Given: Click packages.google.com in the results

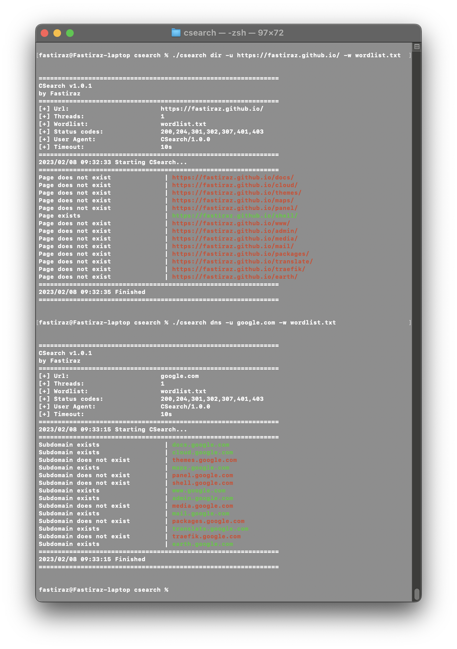Looking at the screenshot, I should 208,521.
